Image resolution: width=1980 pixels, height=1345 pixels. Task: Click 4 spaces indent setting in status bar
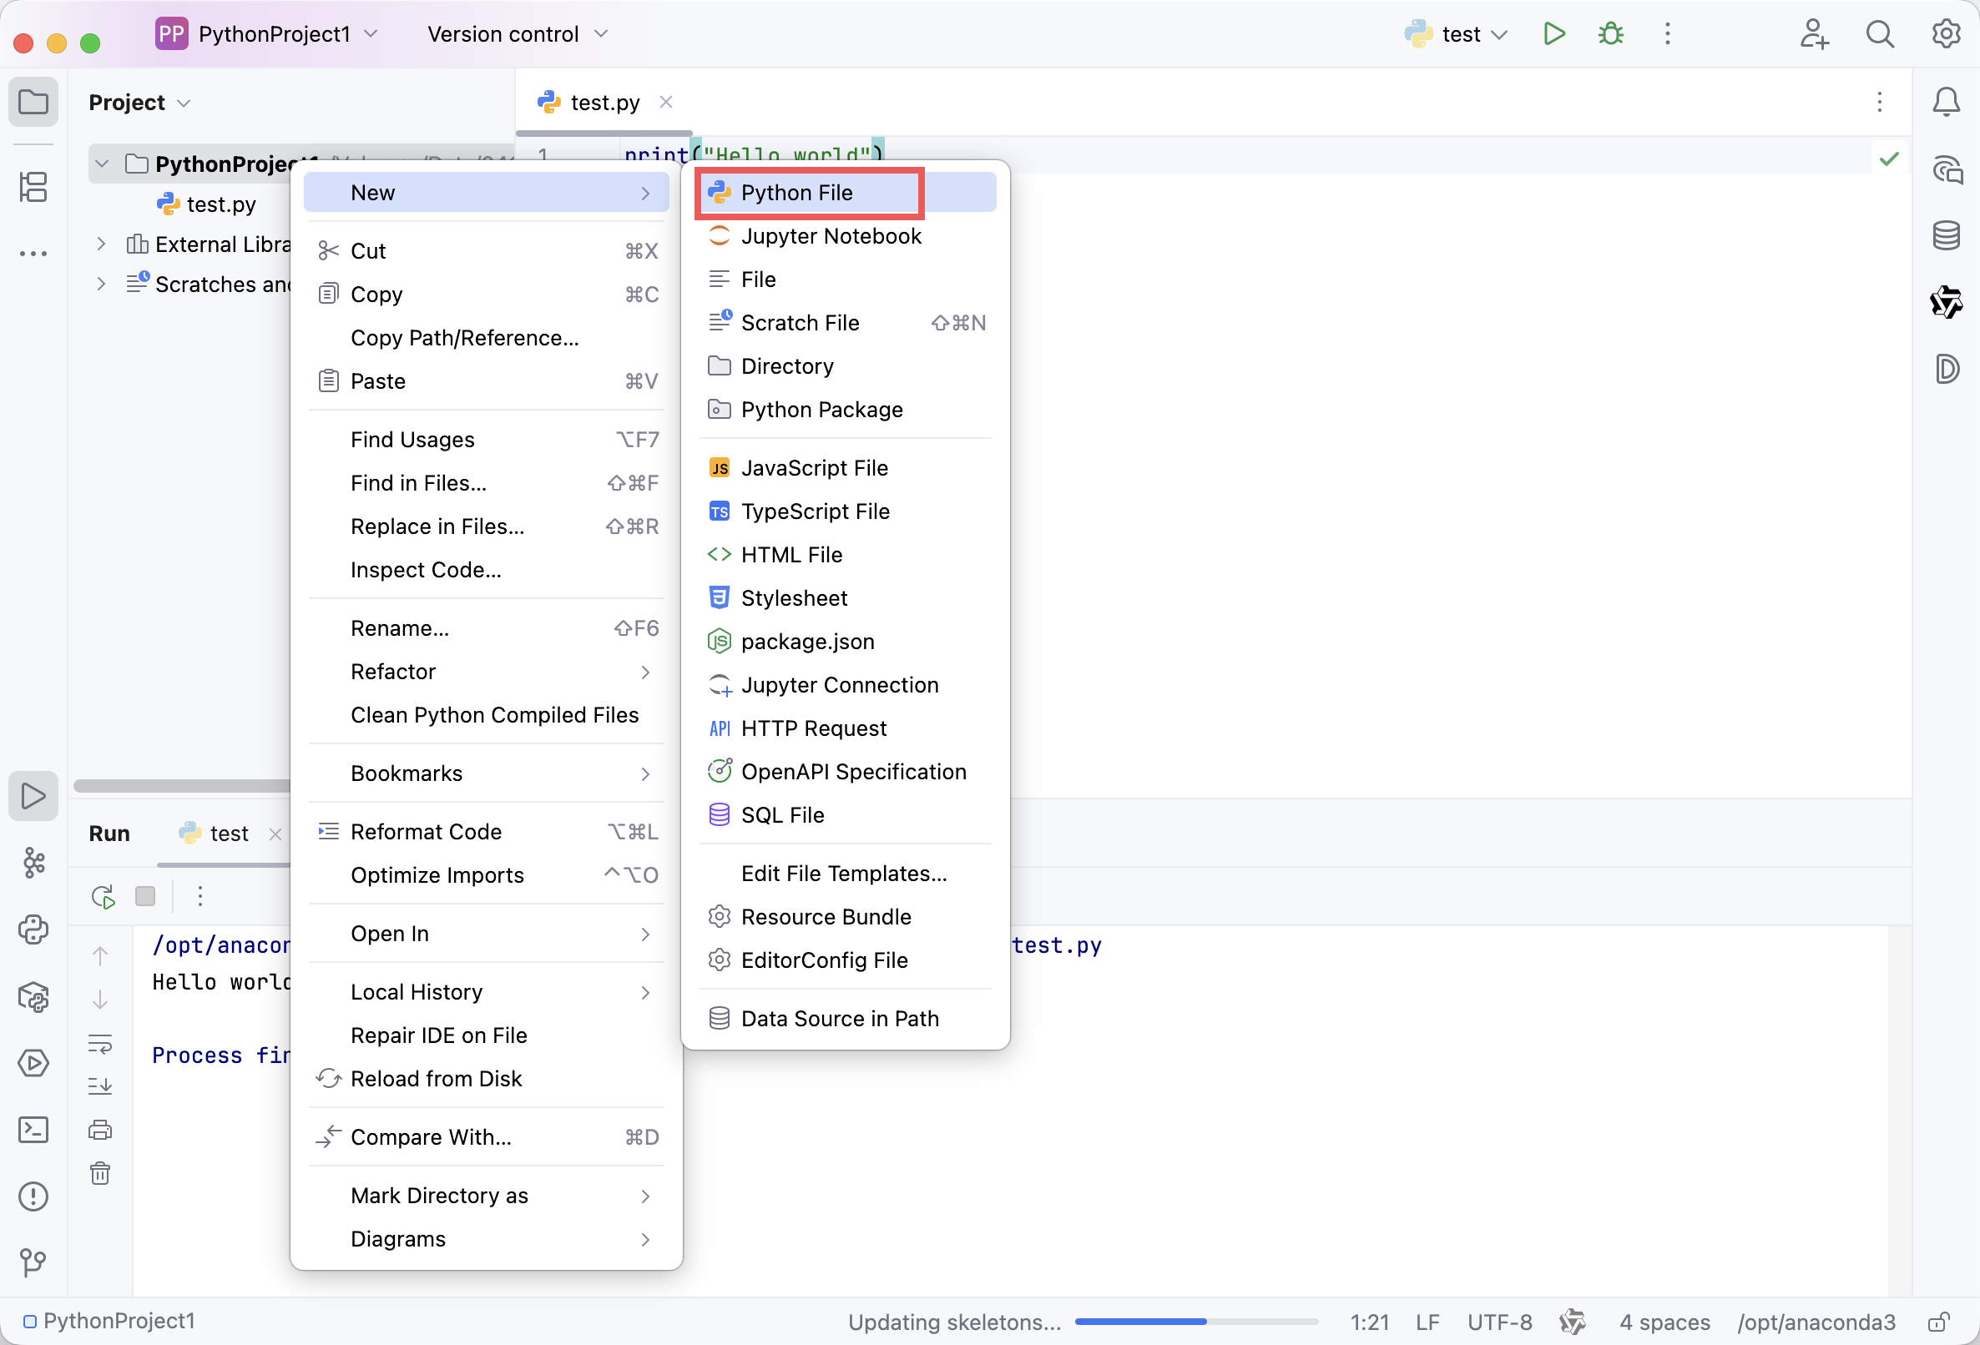point(1664,1322)
